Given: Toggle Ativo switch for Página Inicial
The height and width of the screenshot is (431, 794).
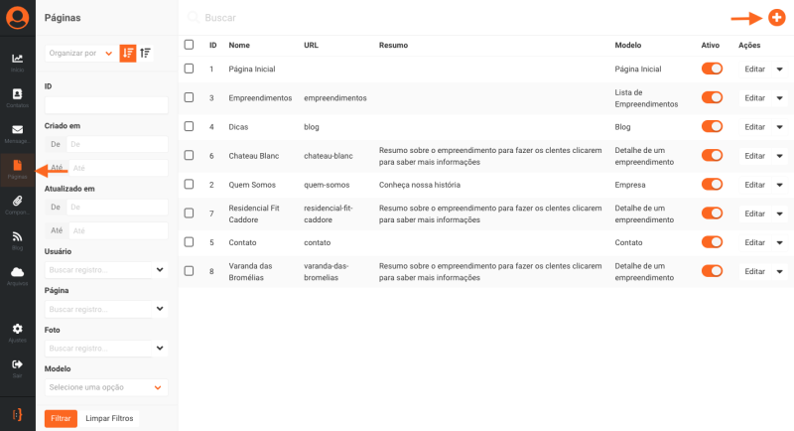Looking at the screenshot, I should pyautogui.click(x=711, y=69).
